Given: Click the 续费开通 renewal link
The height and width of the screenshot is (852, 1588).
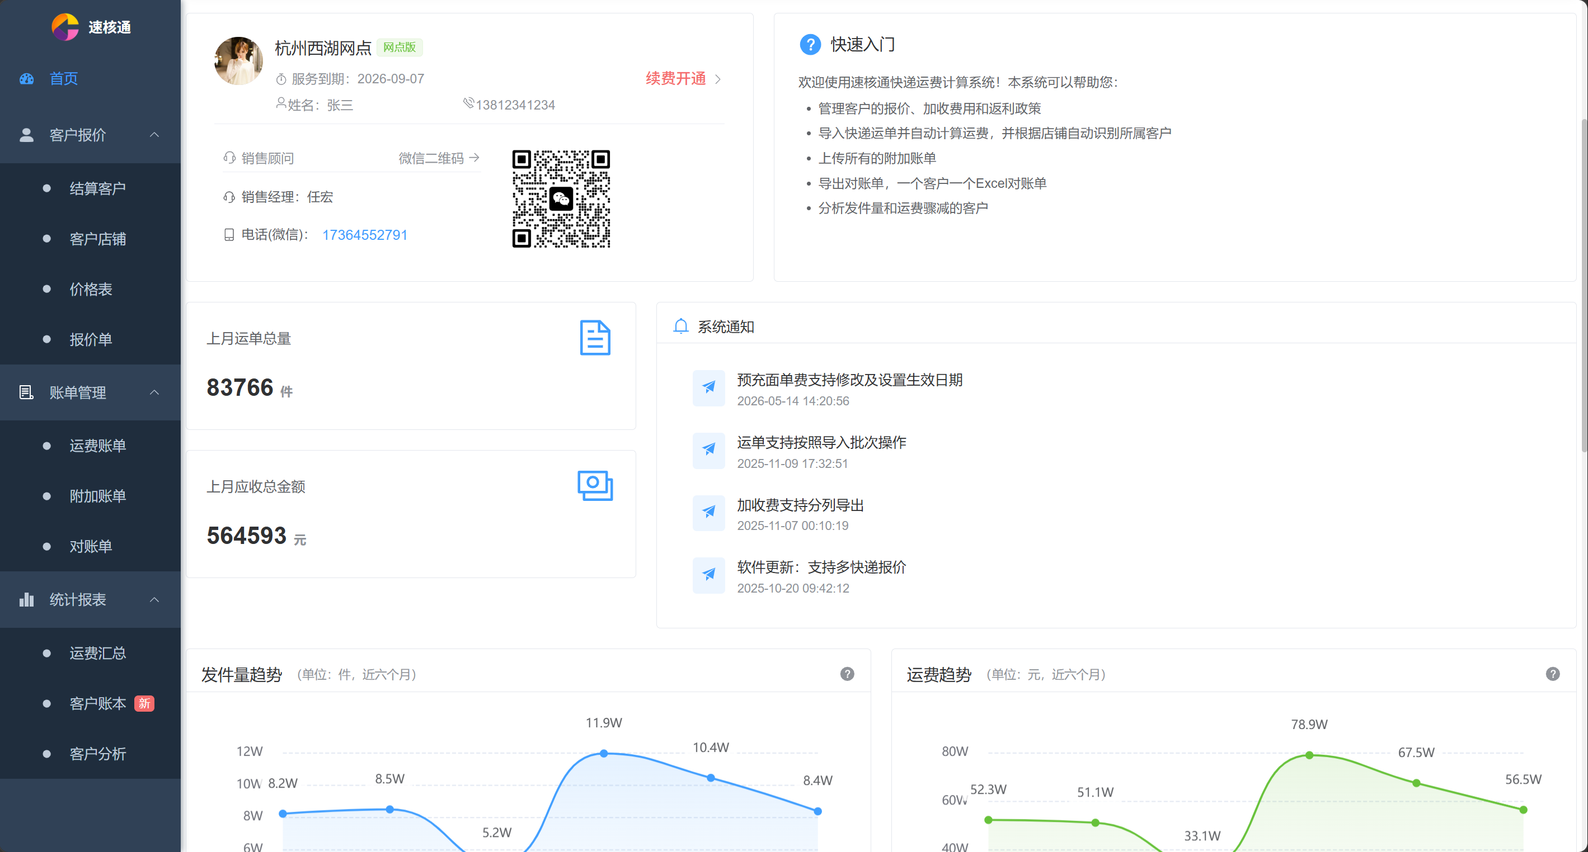Looking at the screenshot, I should coord(675,79).
